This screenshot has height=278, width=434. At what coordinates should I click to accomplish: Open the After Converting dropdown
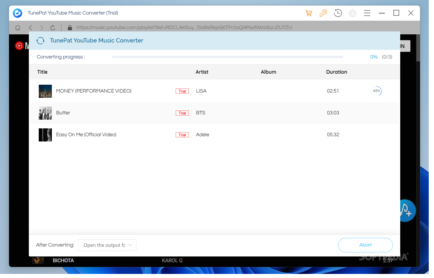107,245
